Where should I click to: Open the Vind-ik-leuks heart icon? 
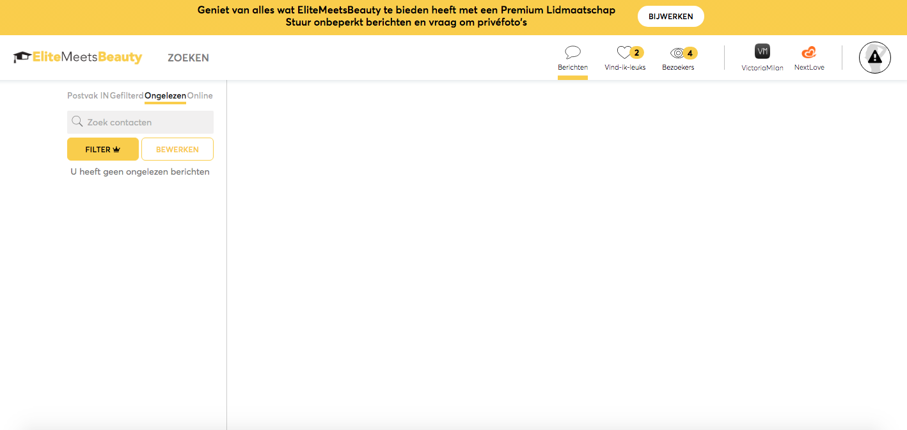click(x=624, y=52)
